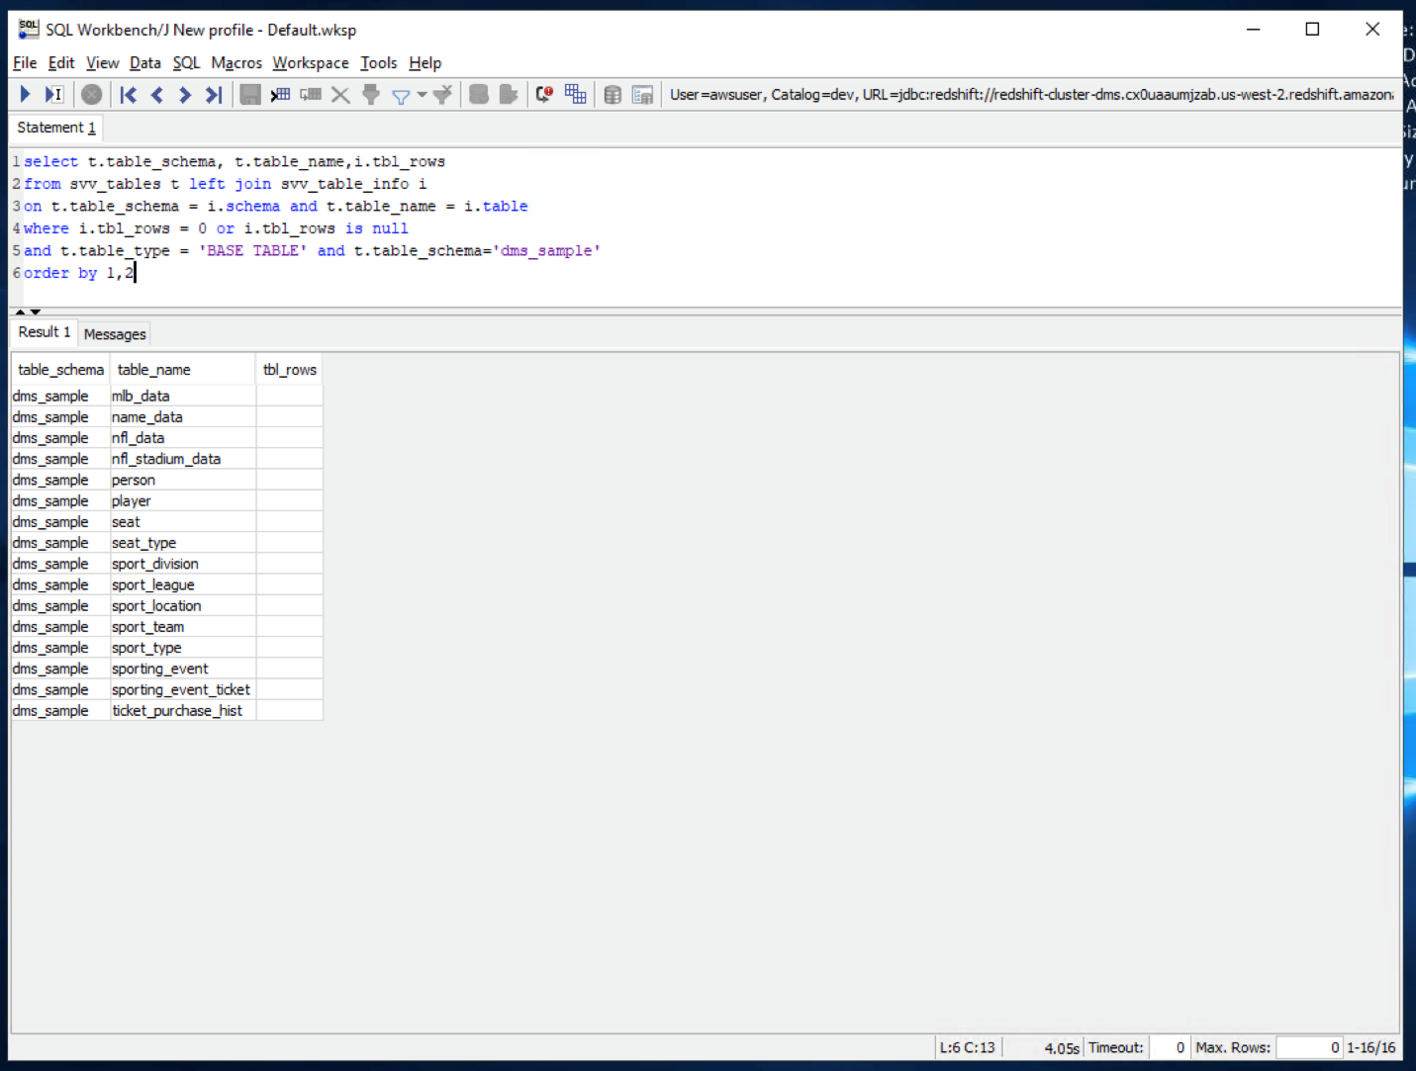Open the Macros menu
This screenshot has height=1071, width=1416.
pos(236,62)
